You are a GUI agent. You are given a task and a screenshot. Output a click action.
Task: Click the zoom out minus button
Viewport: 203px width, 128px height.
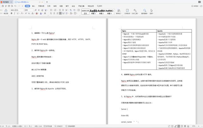[199, 126]
